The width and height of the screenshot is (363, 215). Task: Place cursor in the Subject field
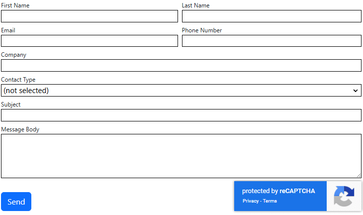(x=181, y=115)
